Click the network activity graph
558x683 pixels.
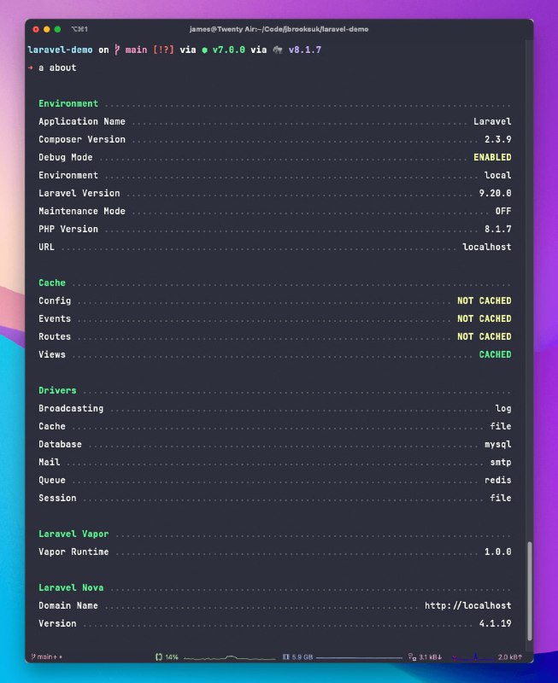(x=473, y=657)
